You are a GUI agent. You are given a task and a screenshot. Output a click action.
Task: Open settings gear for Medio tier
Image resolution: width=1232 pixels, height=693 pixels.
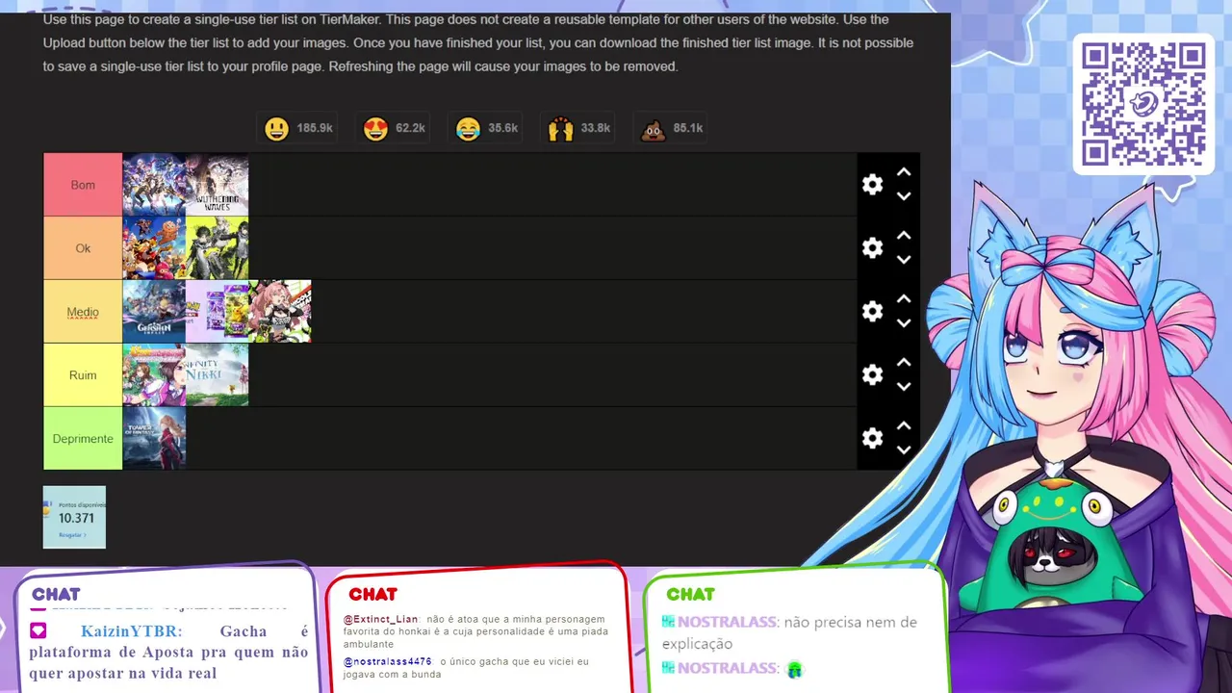pyautogui.click(x=872, y=312)
